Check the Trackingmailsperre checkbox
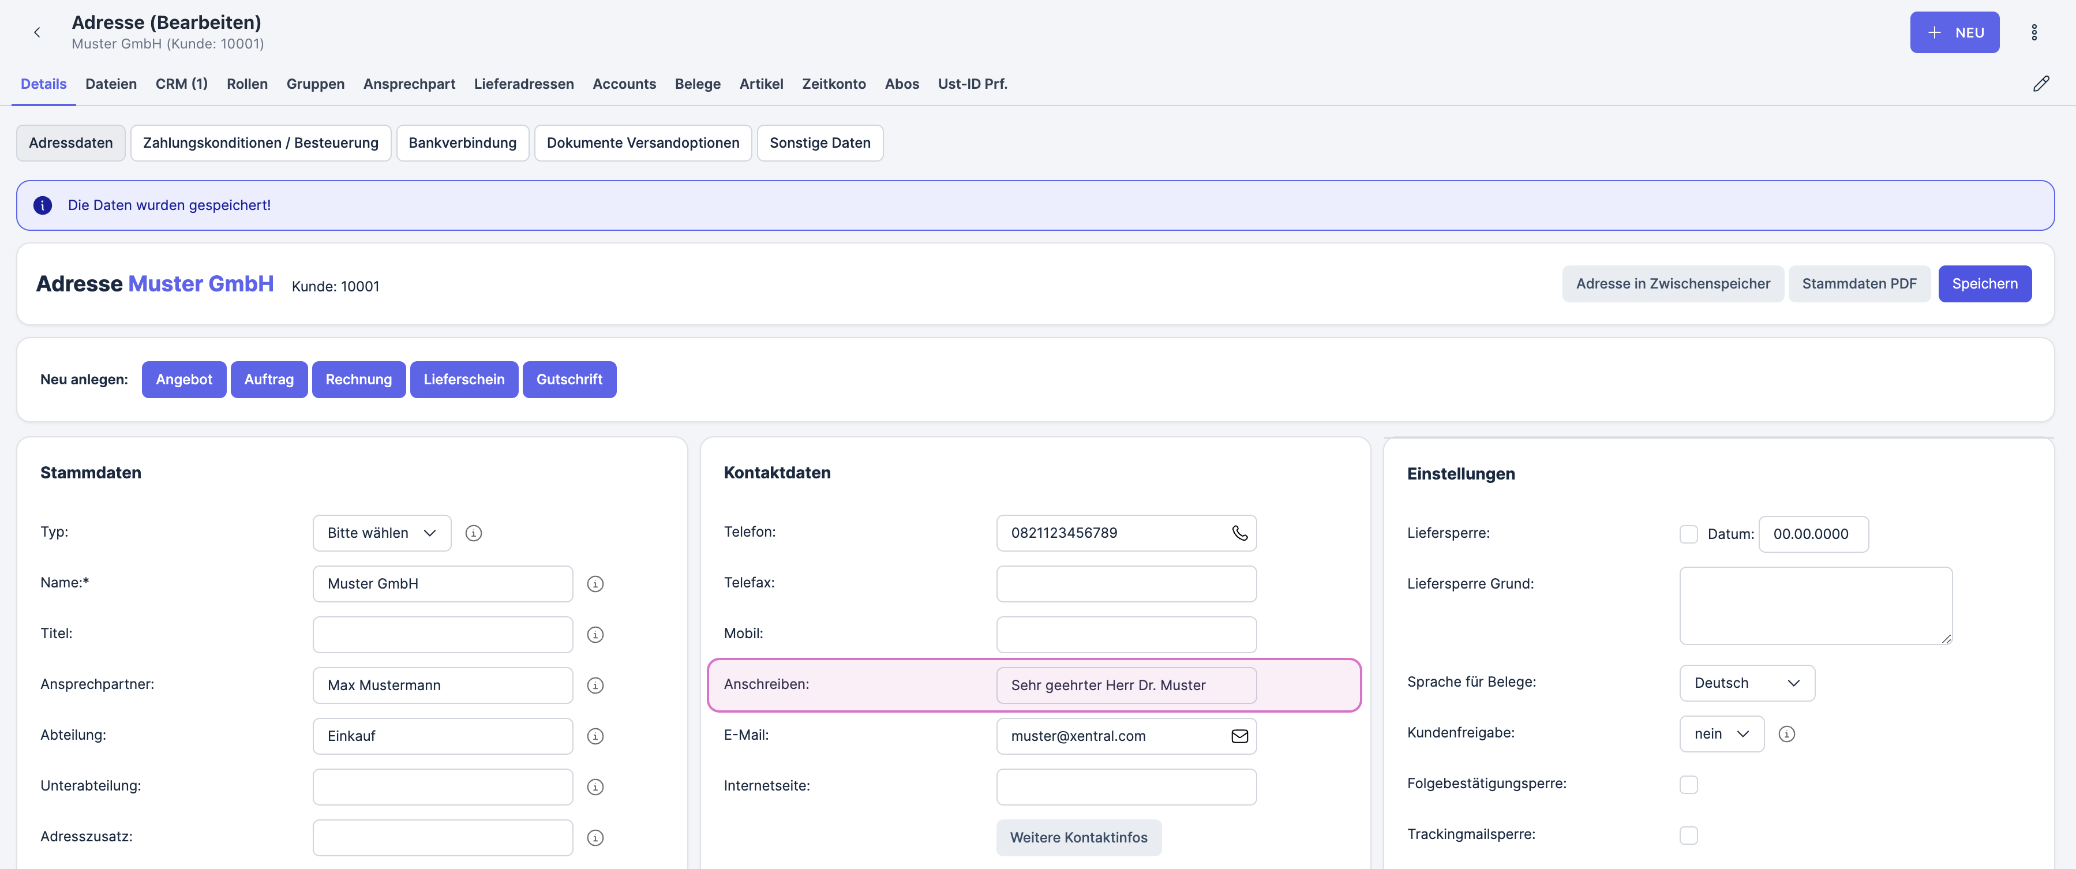The height and width of the screenshot is (869, 2076). click(x=1688, y=835)
